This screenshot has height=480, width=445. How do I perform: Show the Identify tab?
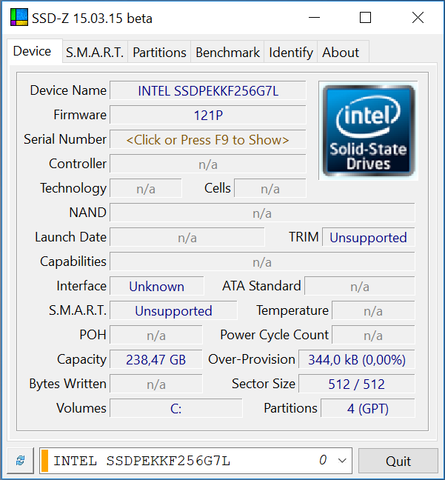pos(291,53)
